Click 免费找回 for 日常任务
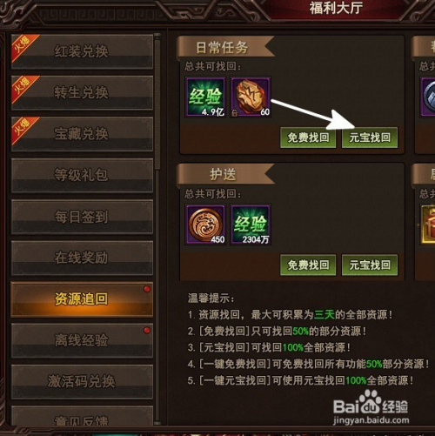The width and height of the screenshot is (435, 436). click(308, 138)
